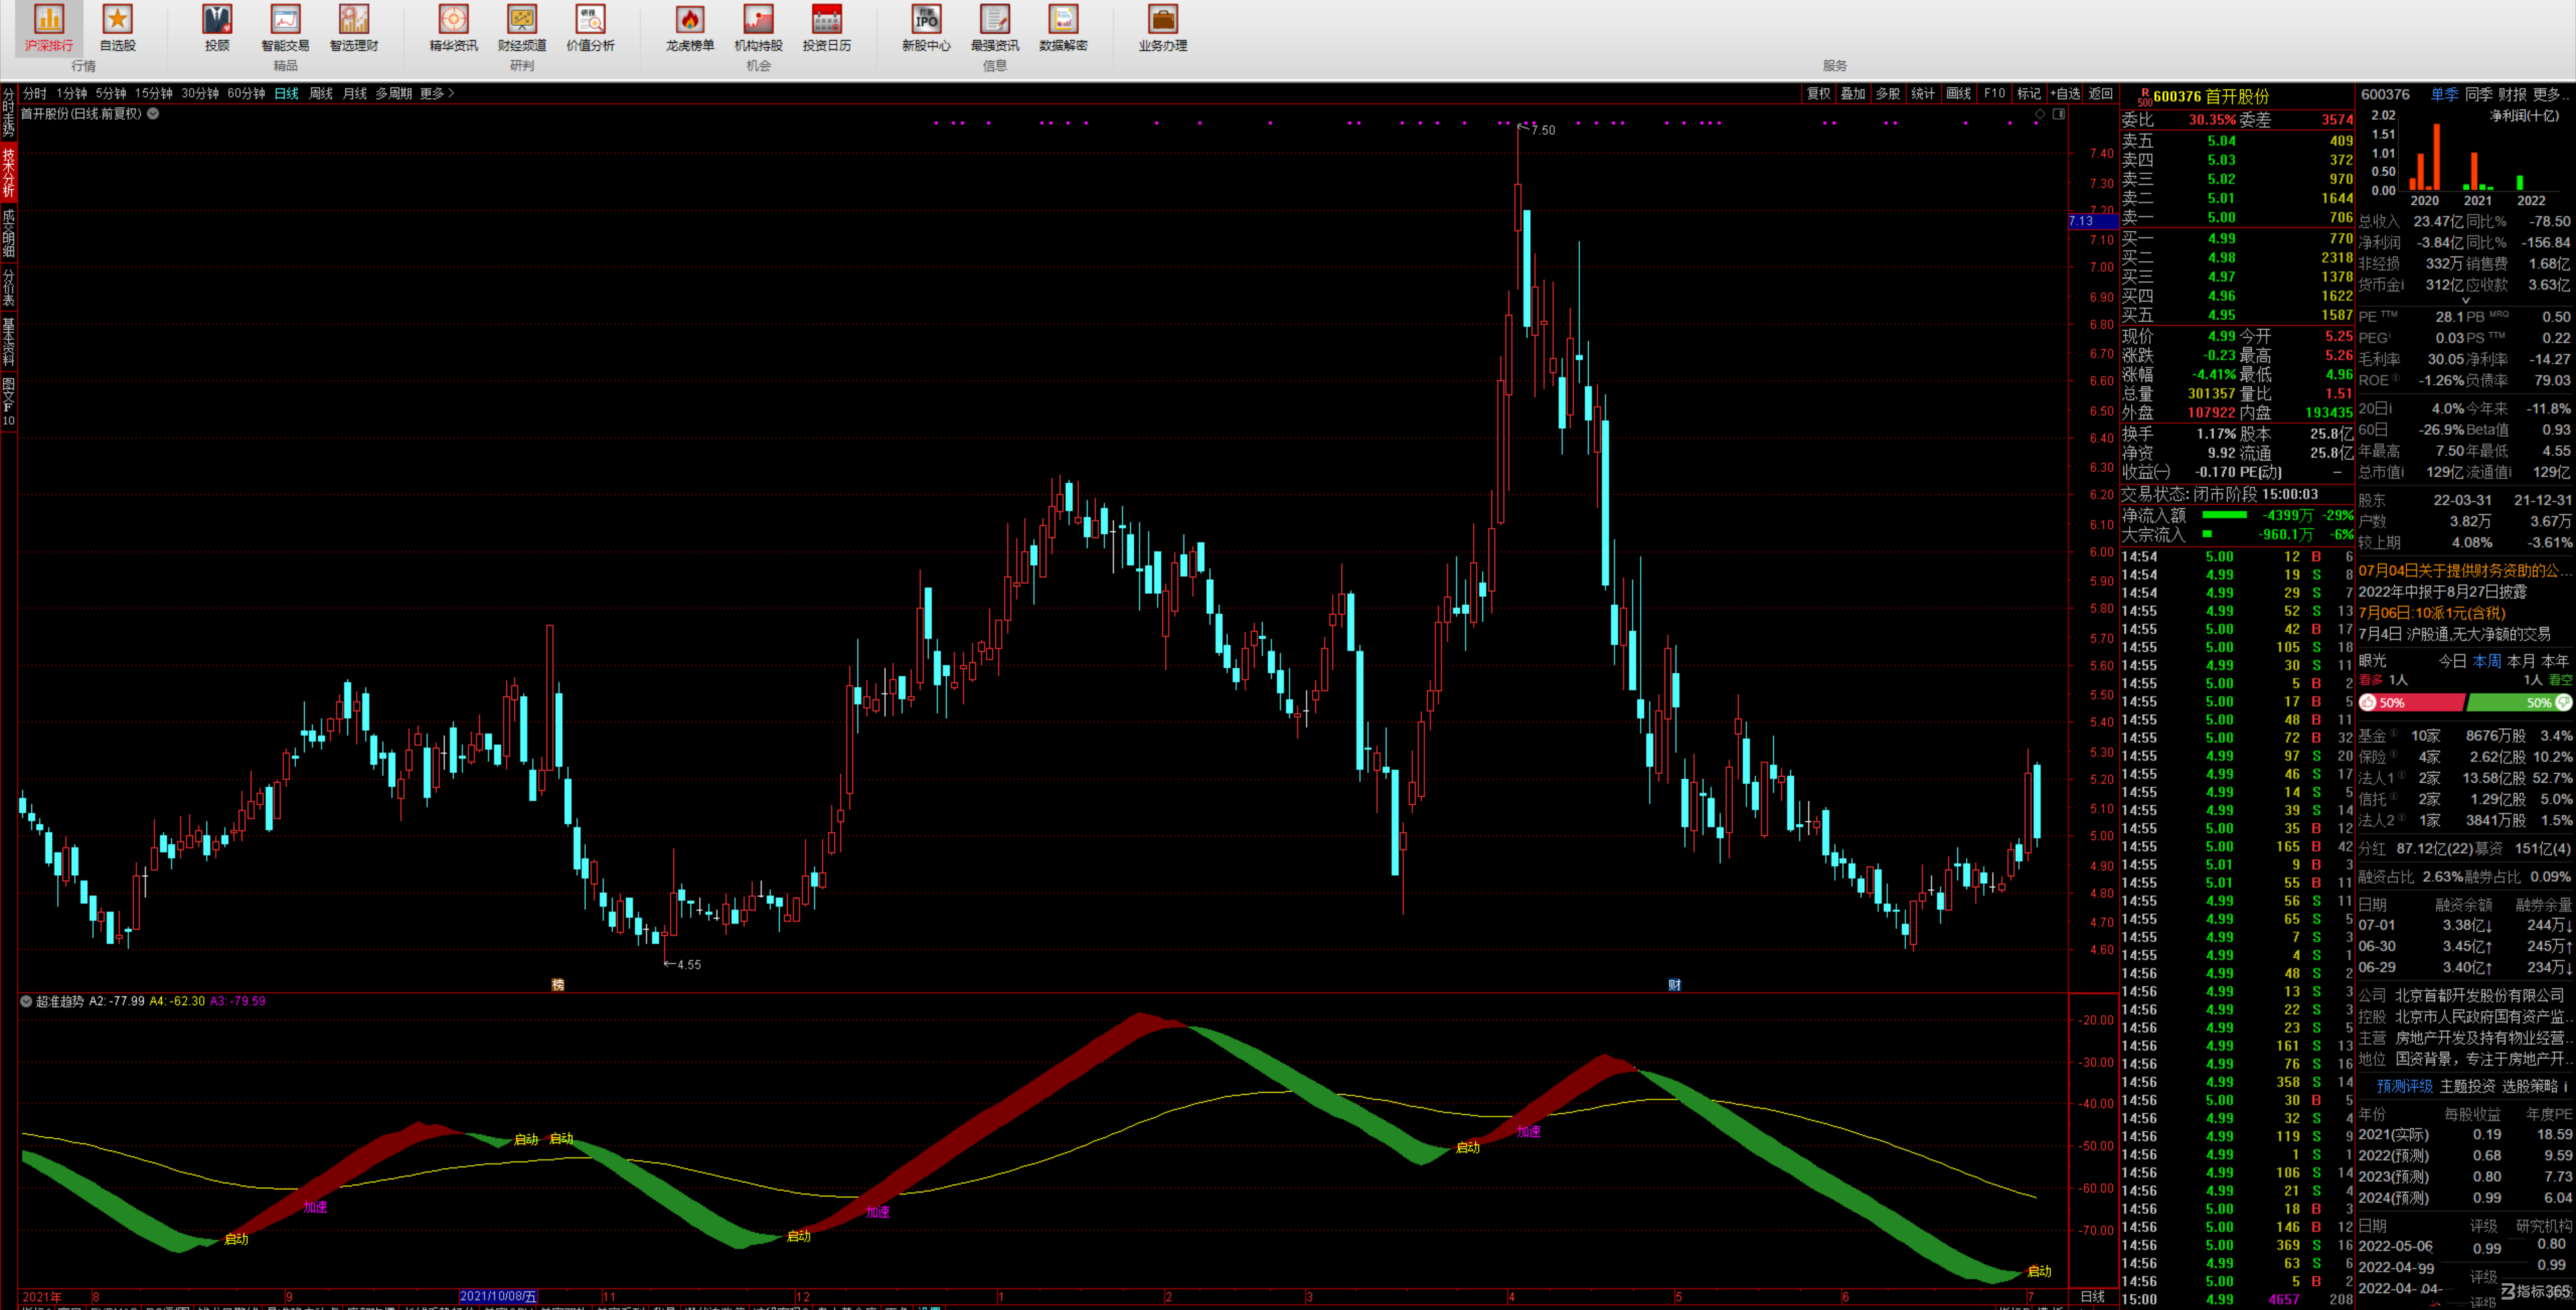Click the R500 badge beside stock code
2576x1310 pixels.
point(2144,96)
